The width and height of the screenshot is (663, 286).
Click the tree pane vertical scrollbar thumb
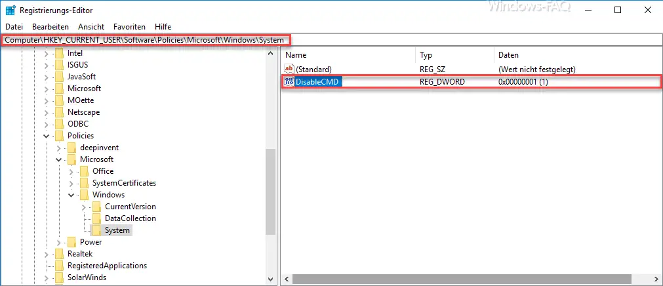[271, 192]
